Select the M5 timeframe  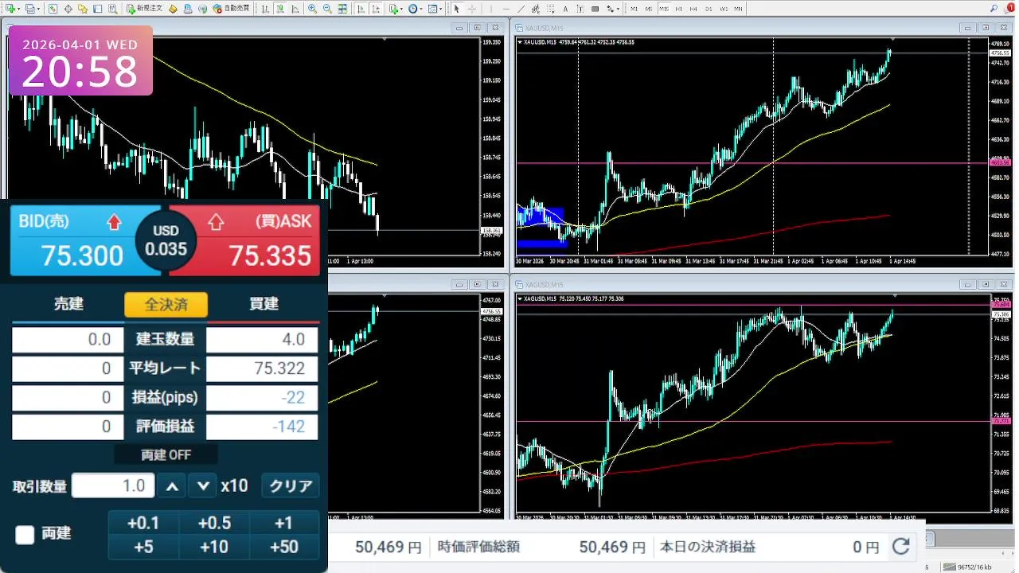pos(649,8)
